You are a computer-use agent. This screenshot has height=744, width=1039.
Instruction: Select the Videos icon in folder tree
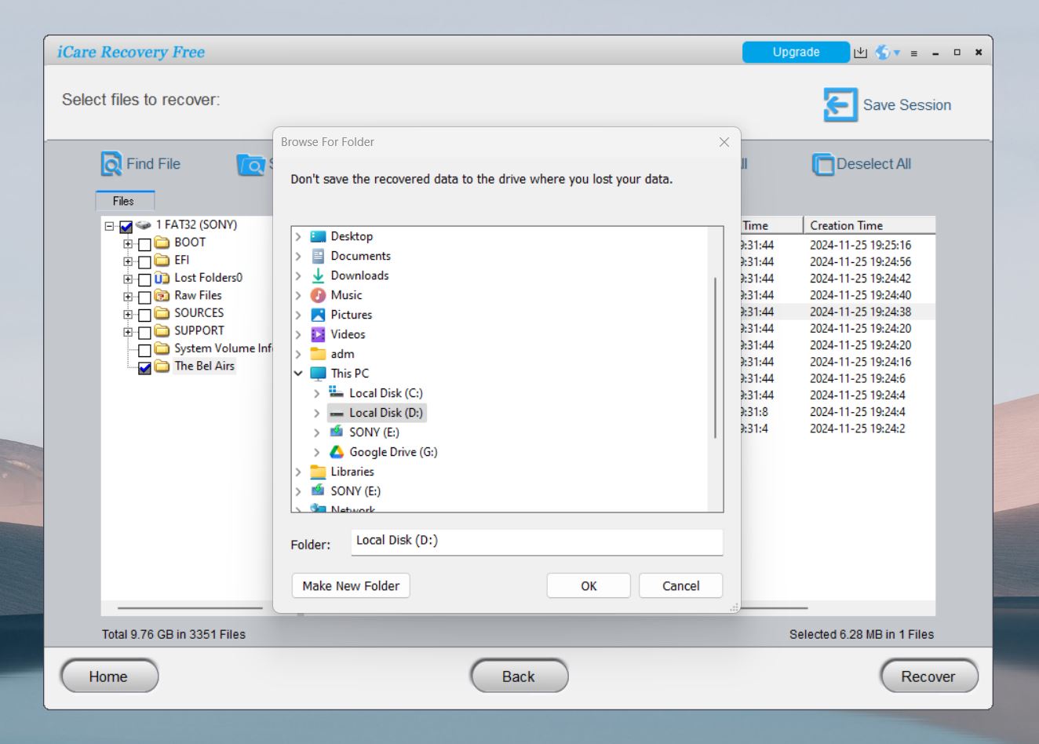click(x=318, y=334)
